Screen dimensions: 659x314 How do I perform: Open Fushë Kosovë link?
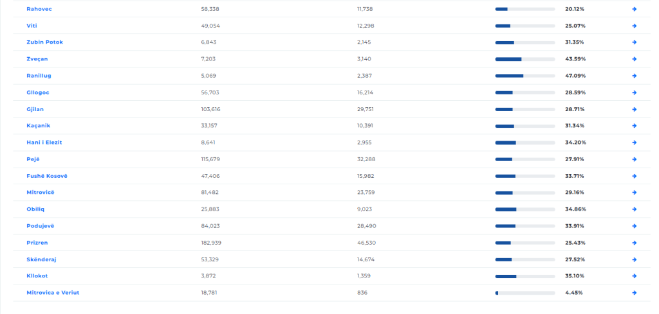tap(46, 176)
